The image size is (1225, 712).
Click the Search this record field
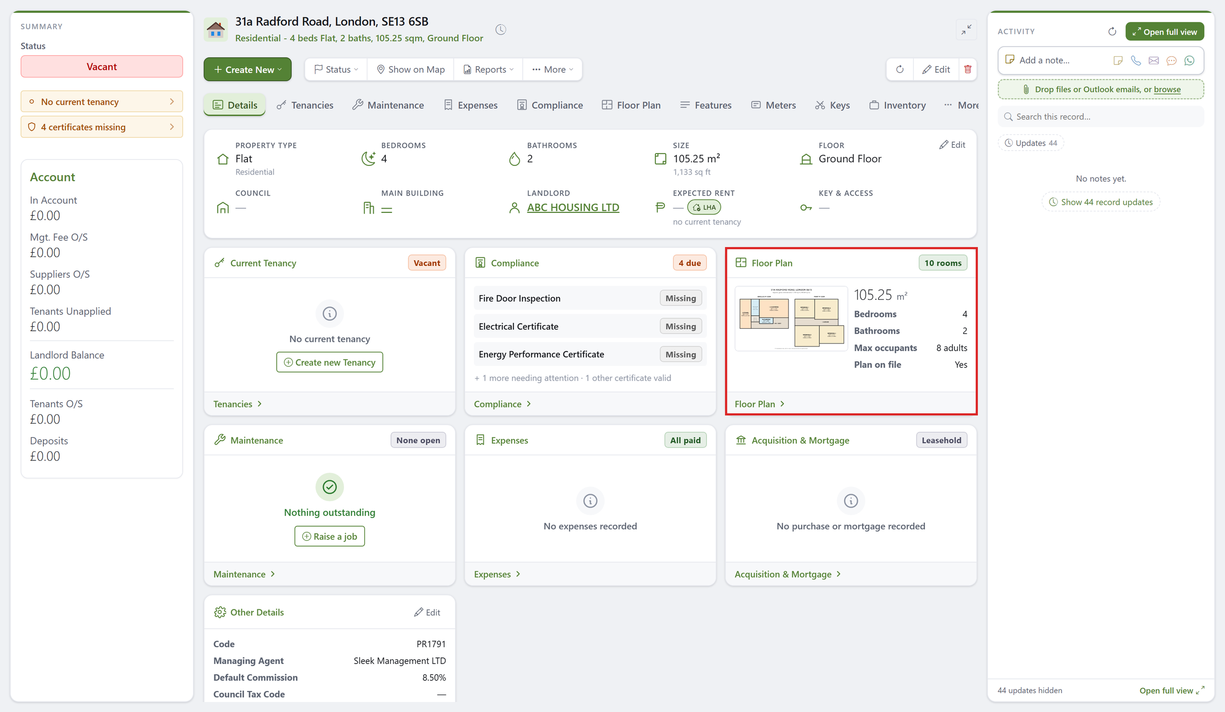coord(1101,117)
